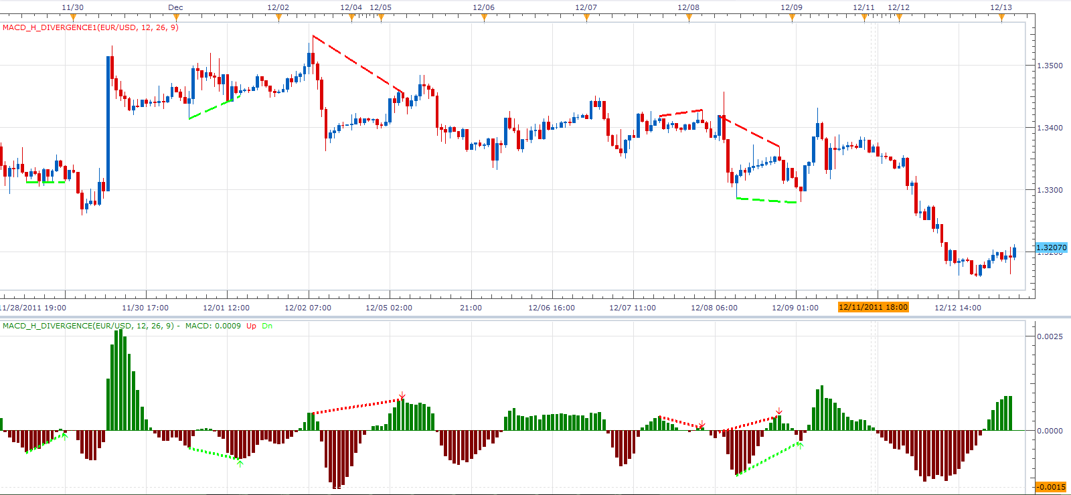Select the 'MACD: 0.0009' value readout
1071x495 pixels.
click(x=213, y=326)
